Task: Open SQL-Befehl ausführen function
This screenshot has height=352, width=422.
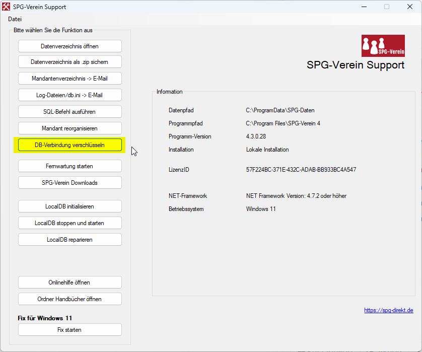Action: click(x=69, y=112)
